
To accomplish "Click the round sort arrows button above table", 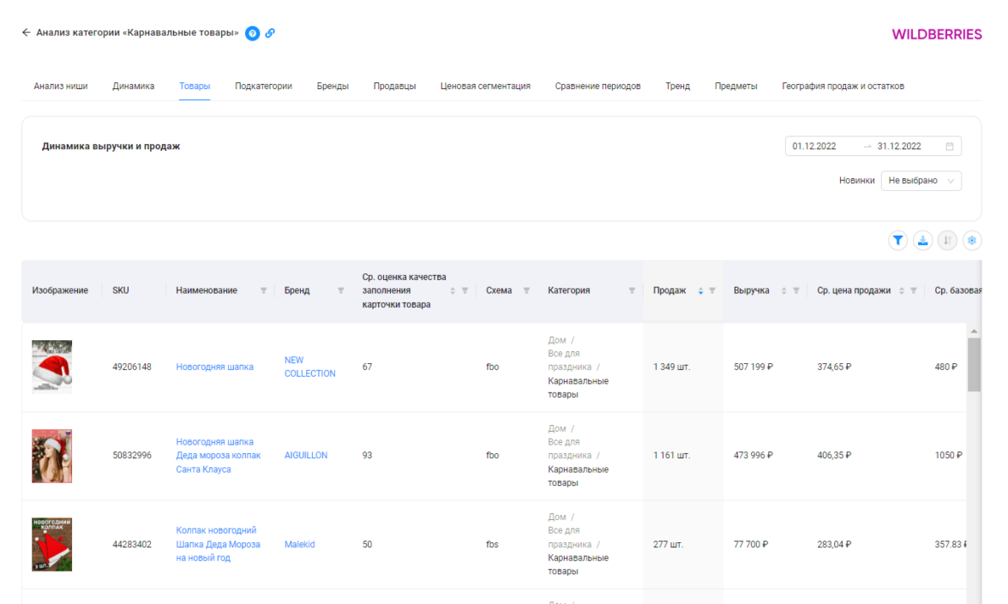I will 947,241.
